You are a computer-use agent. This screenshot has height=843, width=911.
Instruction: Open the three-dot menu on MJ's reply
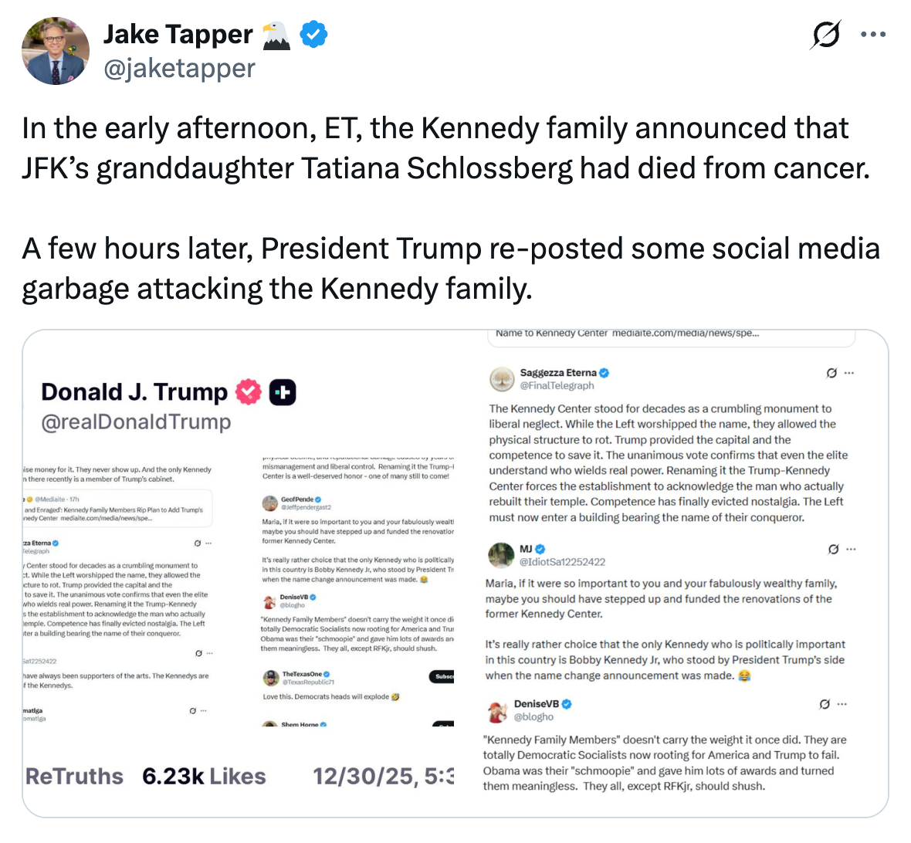click(851, 549)
